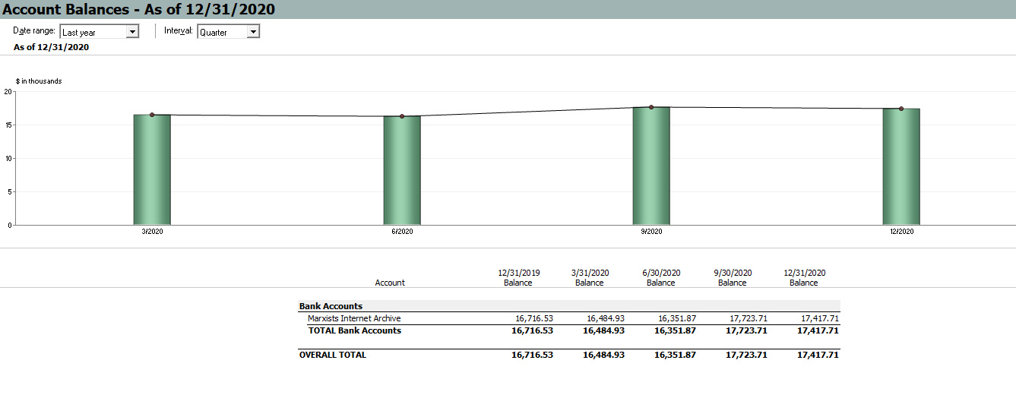The height and width of the screenshot is (414, 1016).
Task: Click the Bank Accounts section header
Action: click(331, 306)
